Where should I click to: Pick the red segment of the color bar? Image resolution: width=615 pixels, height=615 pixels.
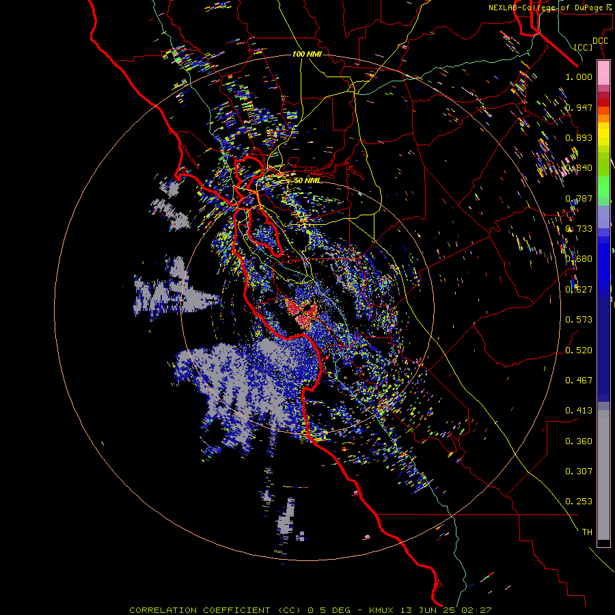603,102
